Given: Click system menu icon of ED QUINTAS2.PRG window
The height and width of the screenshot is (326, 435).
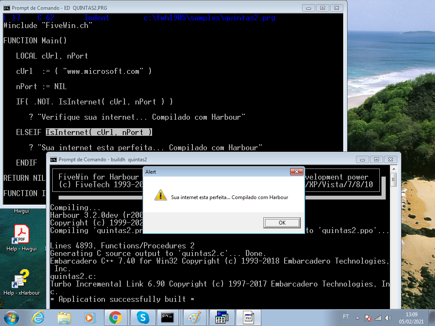Looking at the screenshot, I should click(7, 8).
